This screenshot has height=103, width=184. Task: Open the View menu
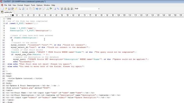click(x=14, y=5)
